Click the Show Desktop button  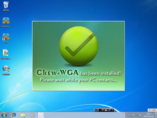[156, 115]
